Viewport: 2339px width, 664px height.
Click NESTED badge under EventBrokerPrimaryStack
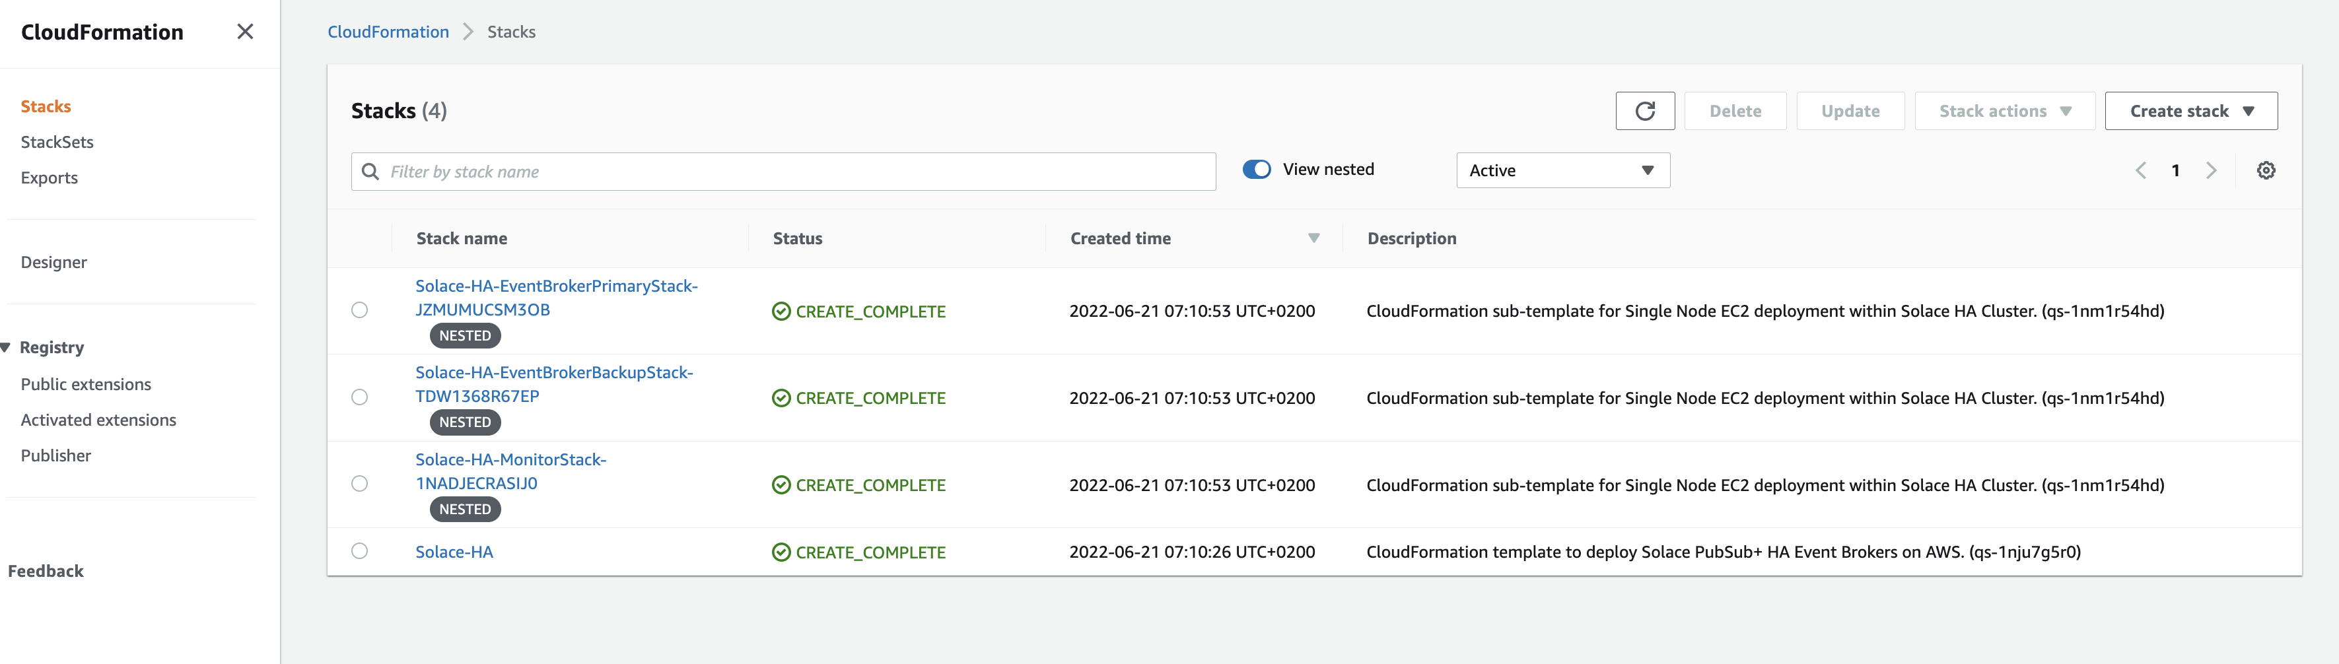(x=465, y=335)
